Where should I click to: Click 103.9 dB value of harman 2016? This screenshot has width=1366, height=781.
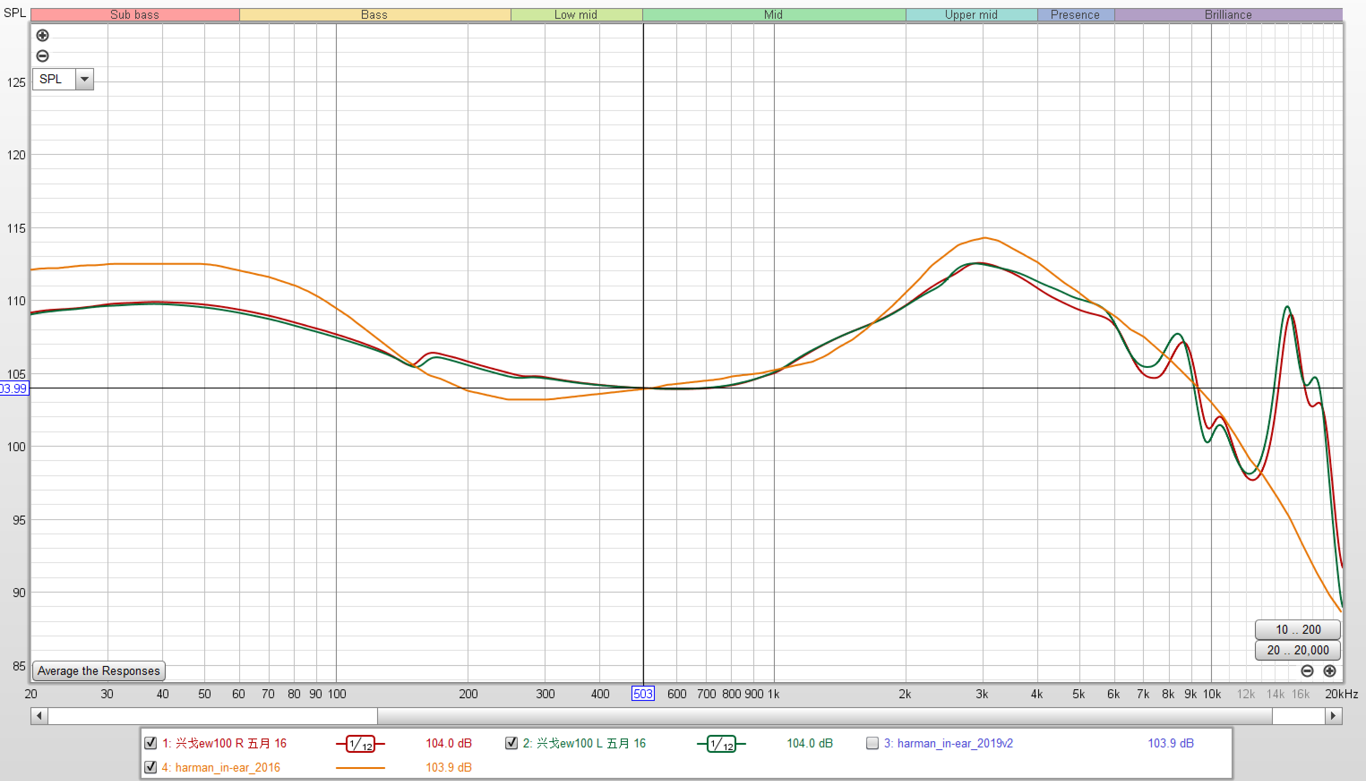point(449,768)
